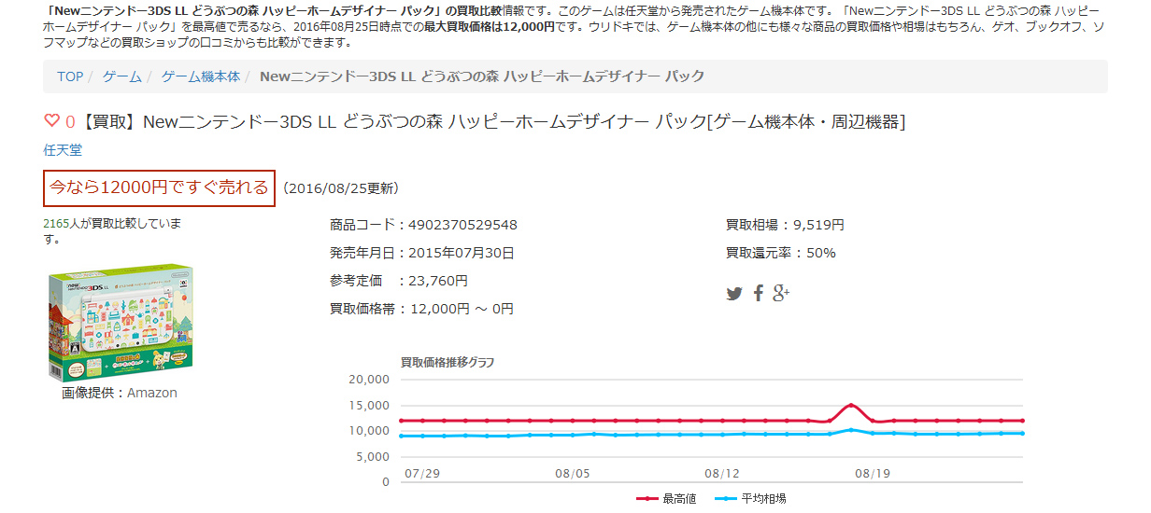Click the 任天堂 maker link
The width and height of the screenshot is (1151, 513).
pos(63,150)
